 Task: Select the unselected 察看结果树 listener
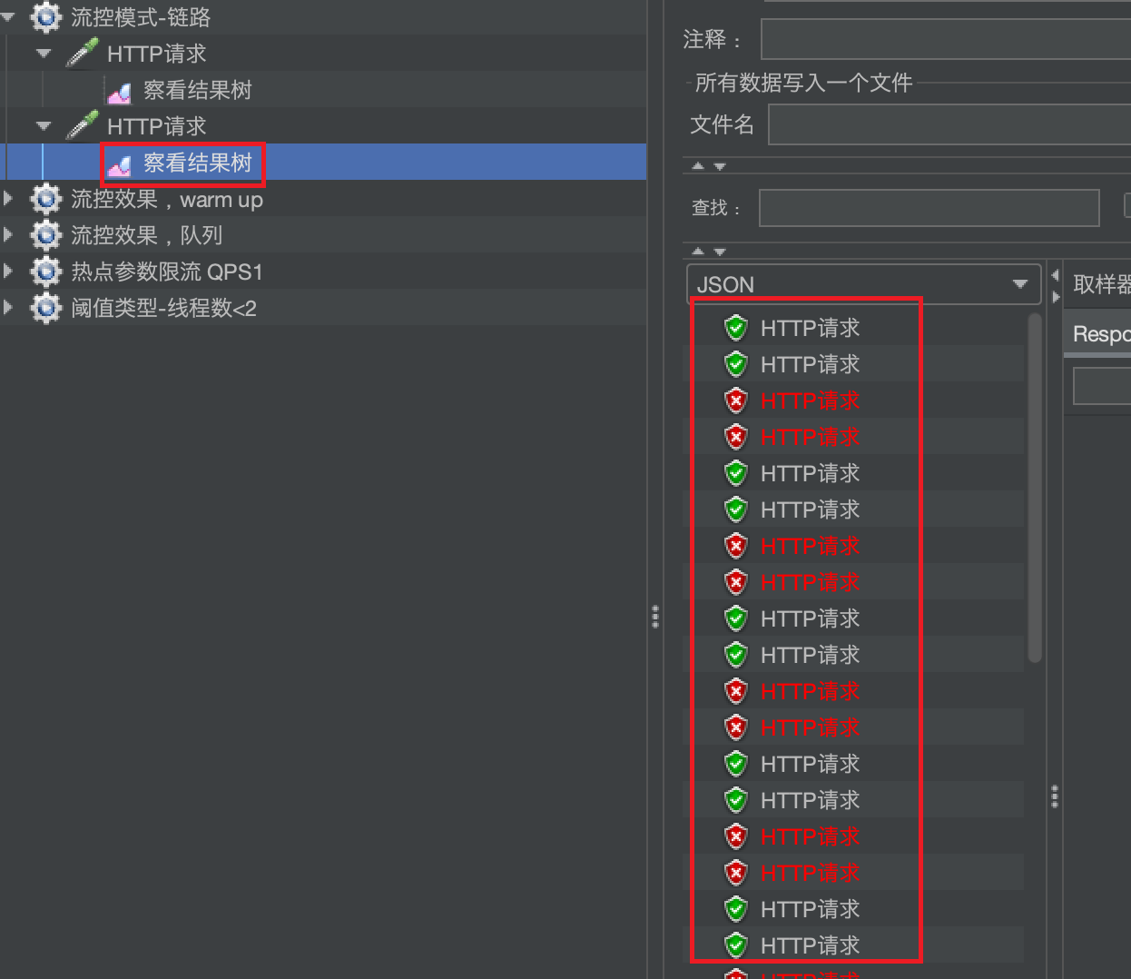point(197,90)
